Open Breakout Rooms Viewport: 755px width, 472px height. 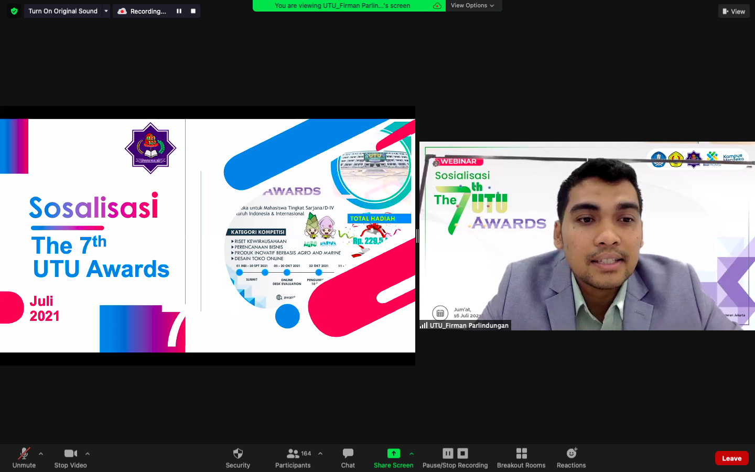[521, 457]
